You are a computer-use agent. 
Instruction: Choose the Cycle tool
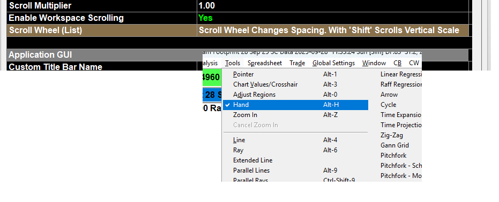click(x=388, y=105)
